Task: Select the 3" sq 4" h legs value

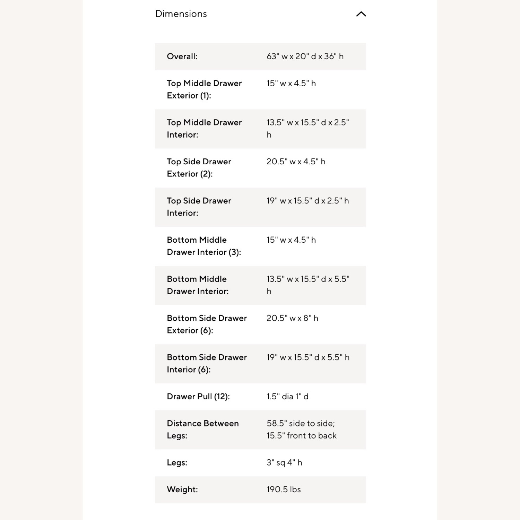Action: tap(284, 463)
